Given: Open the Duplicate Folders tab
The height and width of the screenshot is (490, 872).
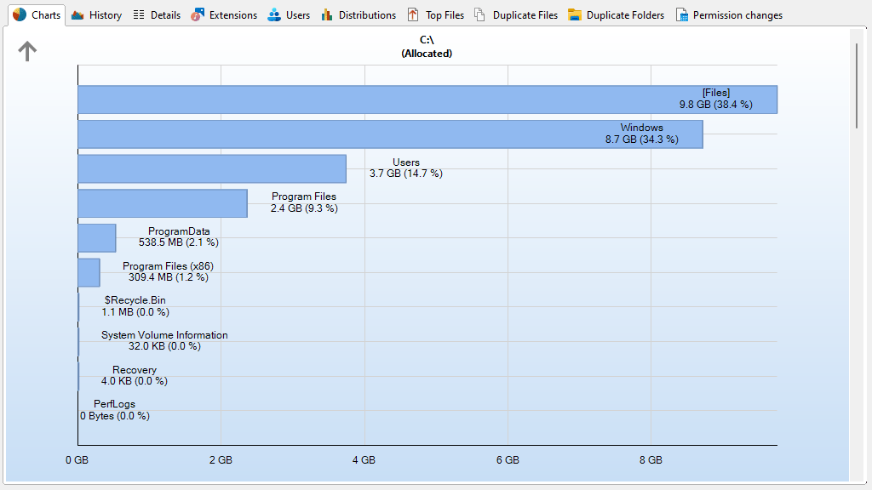Looking at the screenshot, I should click(x=625, y=15).
